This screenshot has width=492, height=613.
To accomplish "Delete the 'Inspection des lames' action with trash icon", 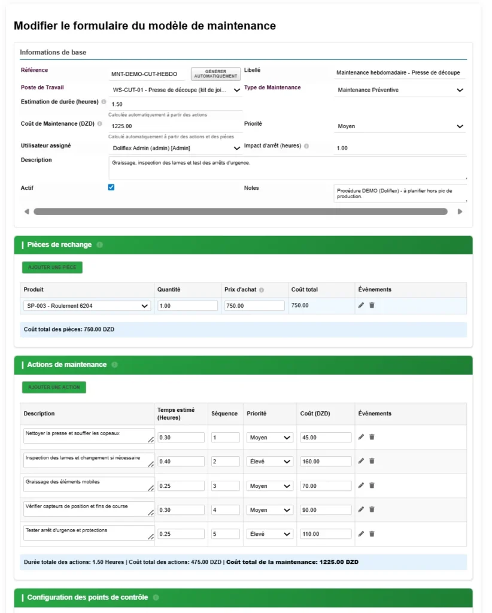I will point(372,461).
